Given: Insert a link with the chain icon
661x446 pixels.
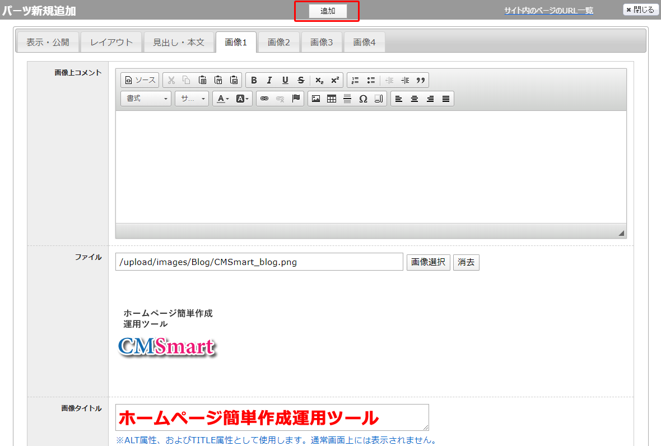Looking at the screenshot, I should 264,99.
